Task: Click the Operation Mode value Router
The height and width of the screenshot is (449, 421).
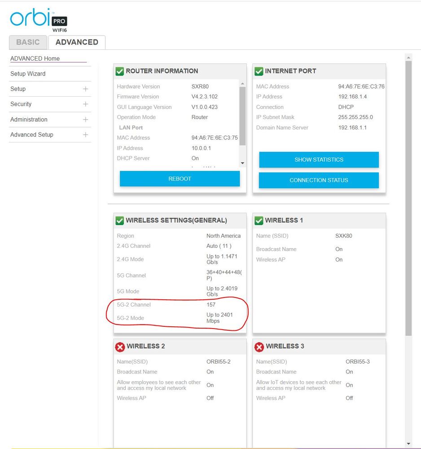Action: (x=200, y=117)
